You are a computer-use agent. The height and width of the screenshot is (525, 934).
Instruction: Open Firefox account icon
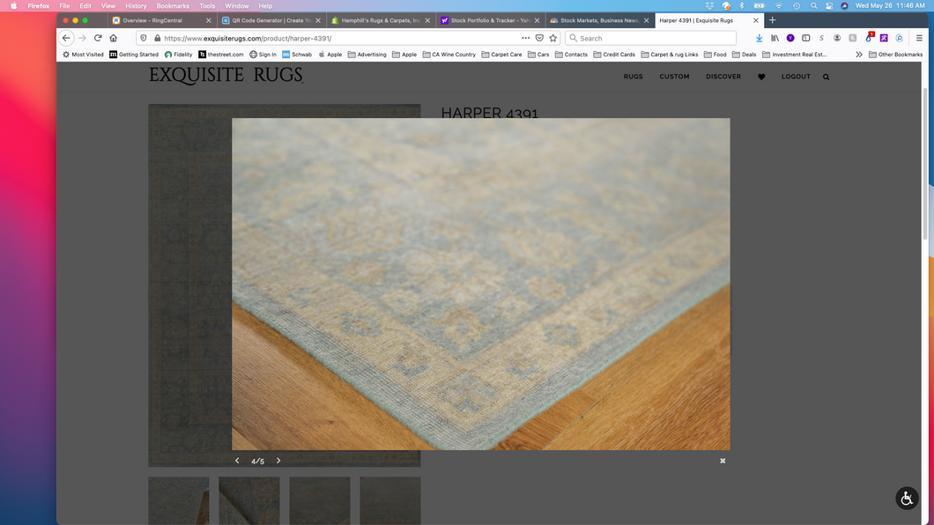[837, 38]
